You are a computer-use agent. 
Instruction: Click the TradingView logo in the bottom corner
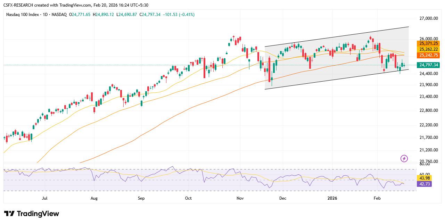pyautogui.click(x=31, y=214)
